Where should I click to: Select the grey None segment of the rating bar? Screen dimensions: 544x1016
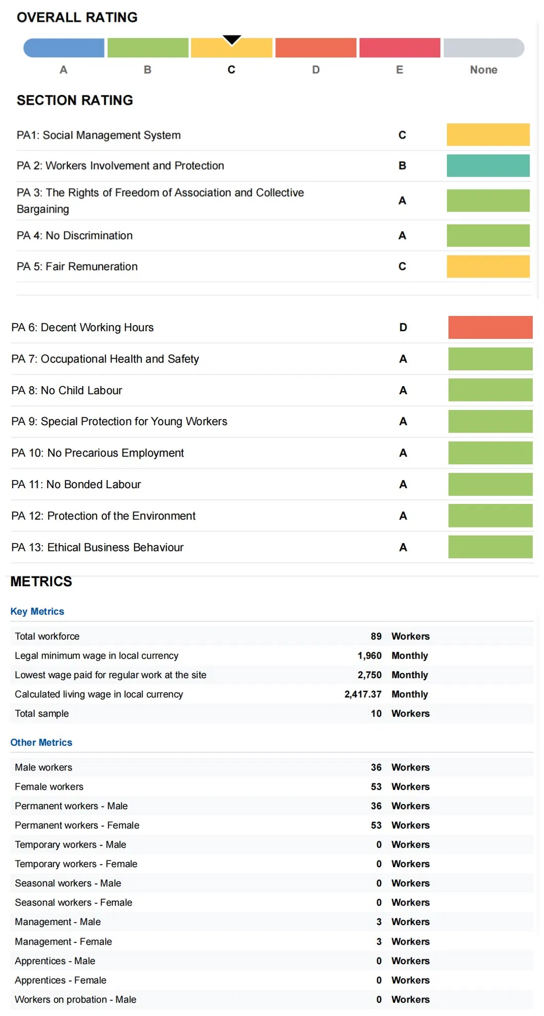pyautogui.click(x=483, y=48)
